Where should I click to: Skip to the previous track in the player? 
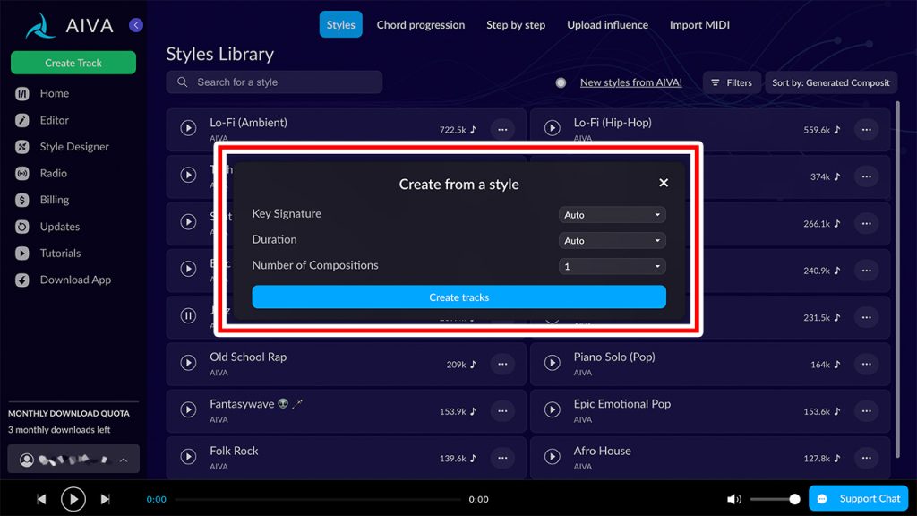coord(41,499)
